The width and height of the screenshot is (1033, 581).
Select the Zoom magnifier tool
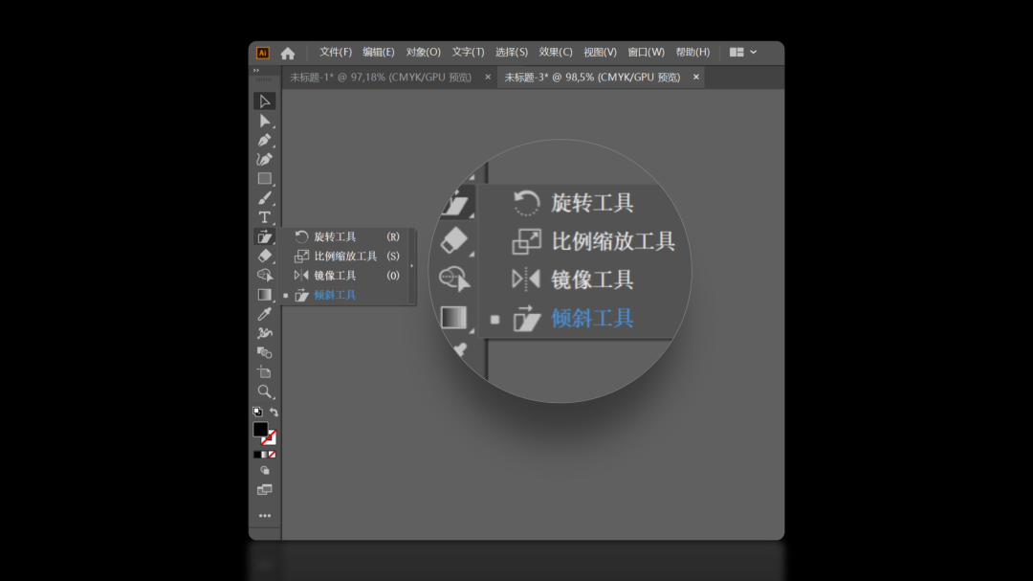(x=264, y=391)
